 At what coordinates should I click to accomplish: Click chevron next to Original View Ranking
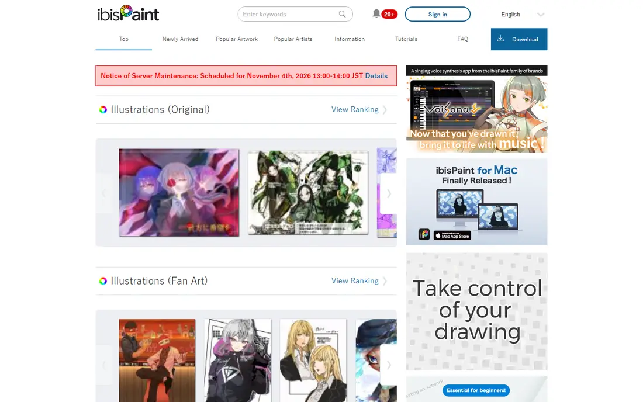pyautogui.click(x=385, y=110)
